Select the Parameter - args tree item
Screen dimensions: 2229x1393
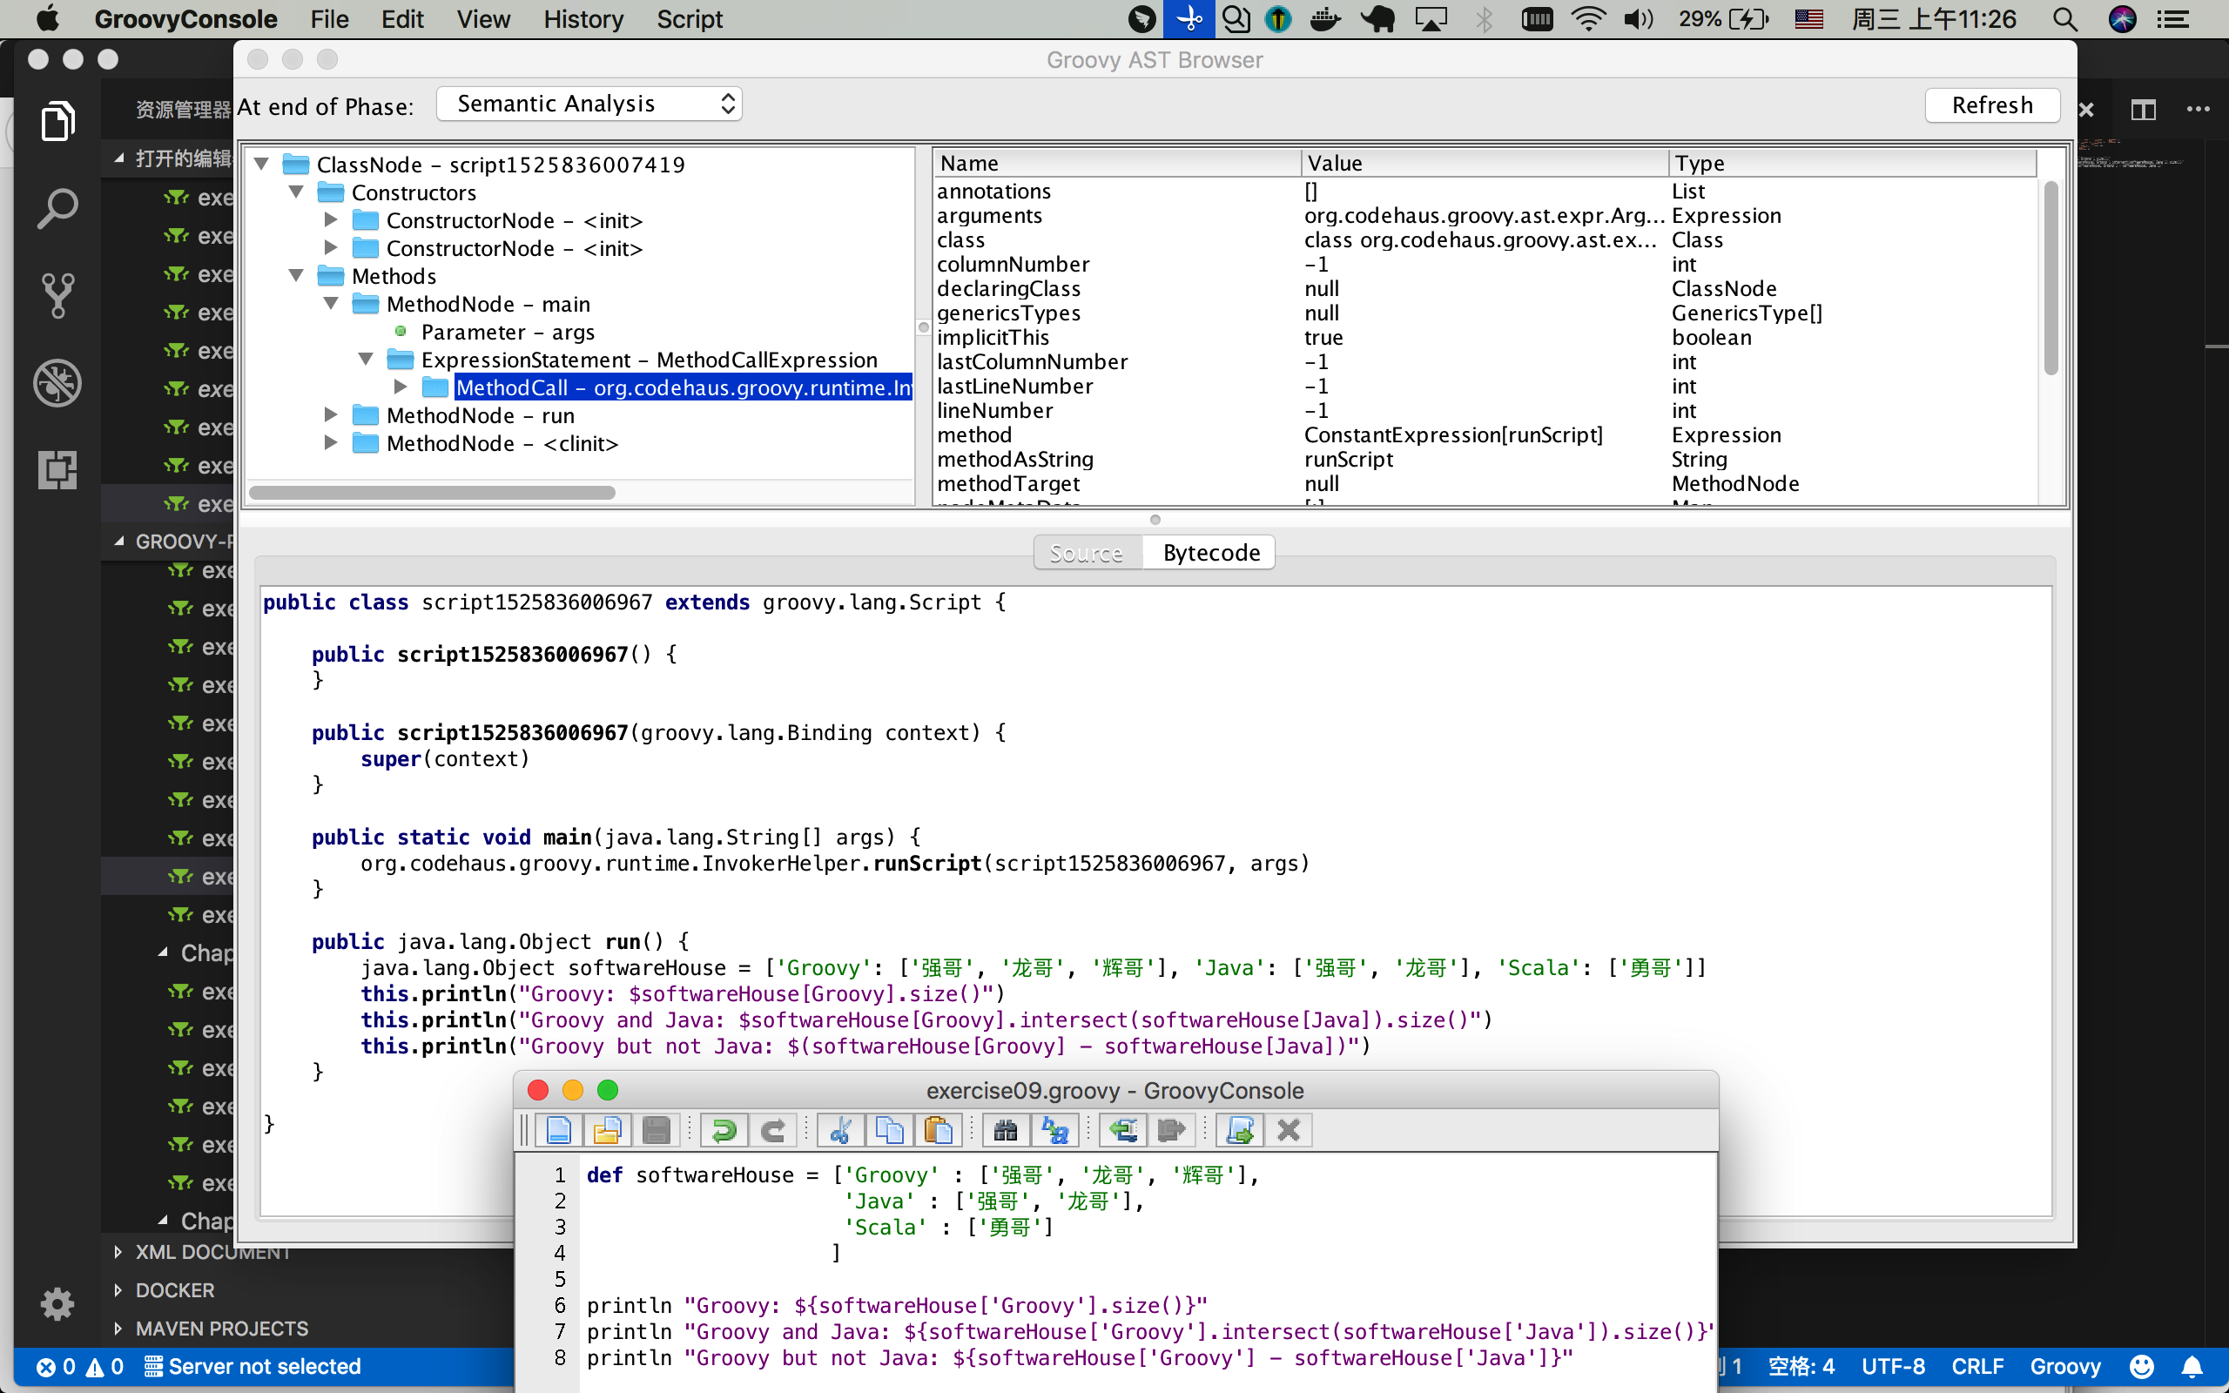pos(508,332)
